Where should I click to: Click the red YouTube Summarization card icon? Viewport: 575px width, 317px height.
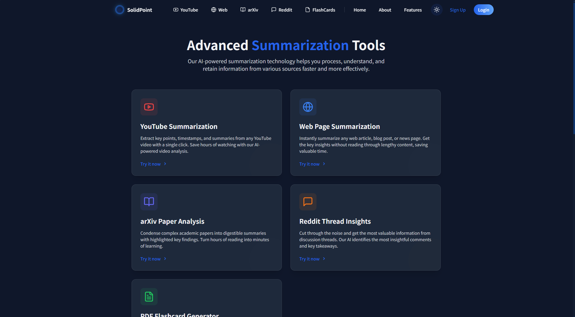click(x=149, y=107)
